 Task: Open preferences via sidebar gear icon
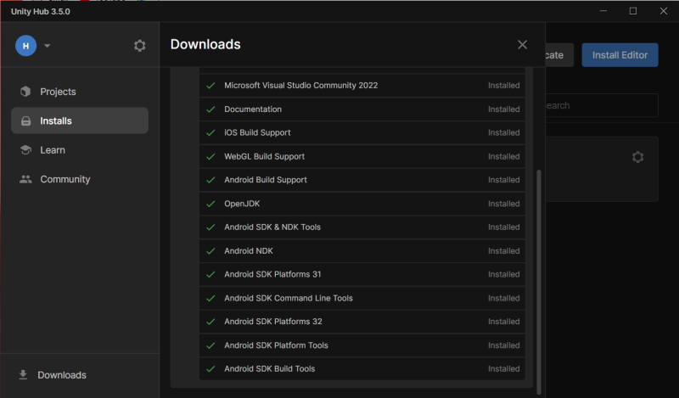point(139,46)
